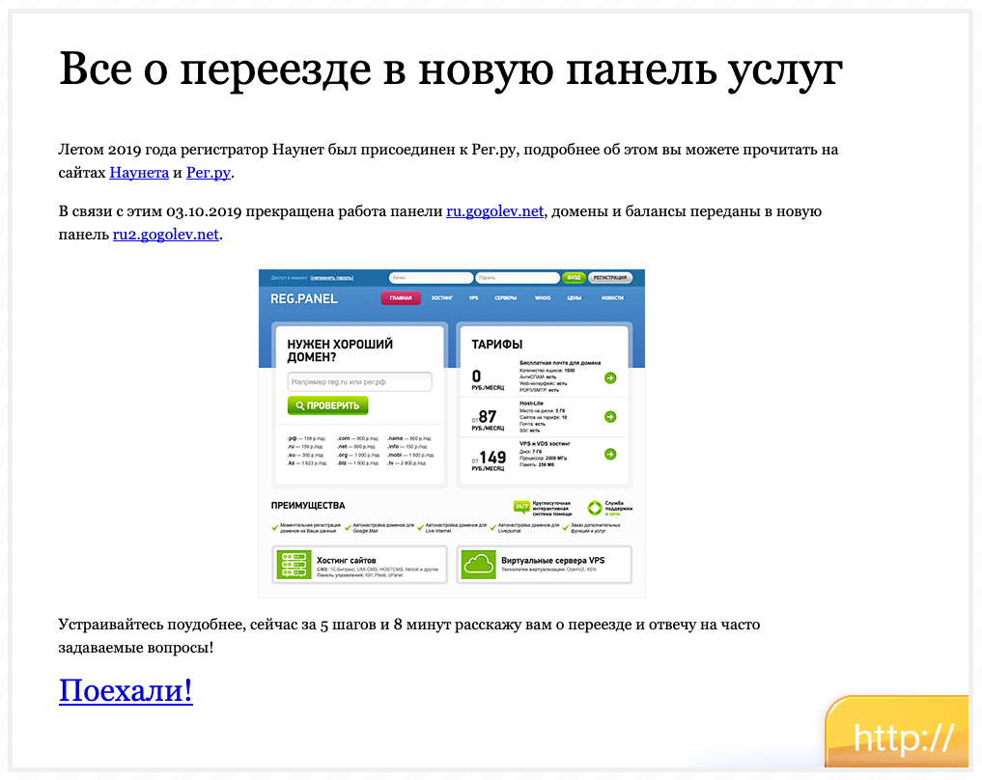Open the WHOIS section tab
The image size is (982, 780).
point(543,298)
